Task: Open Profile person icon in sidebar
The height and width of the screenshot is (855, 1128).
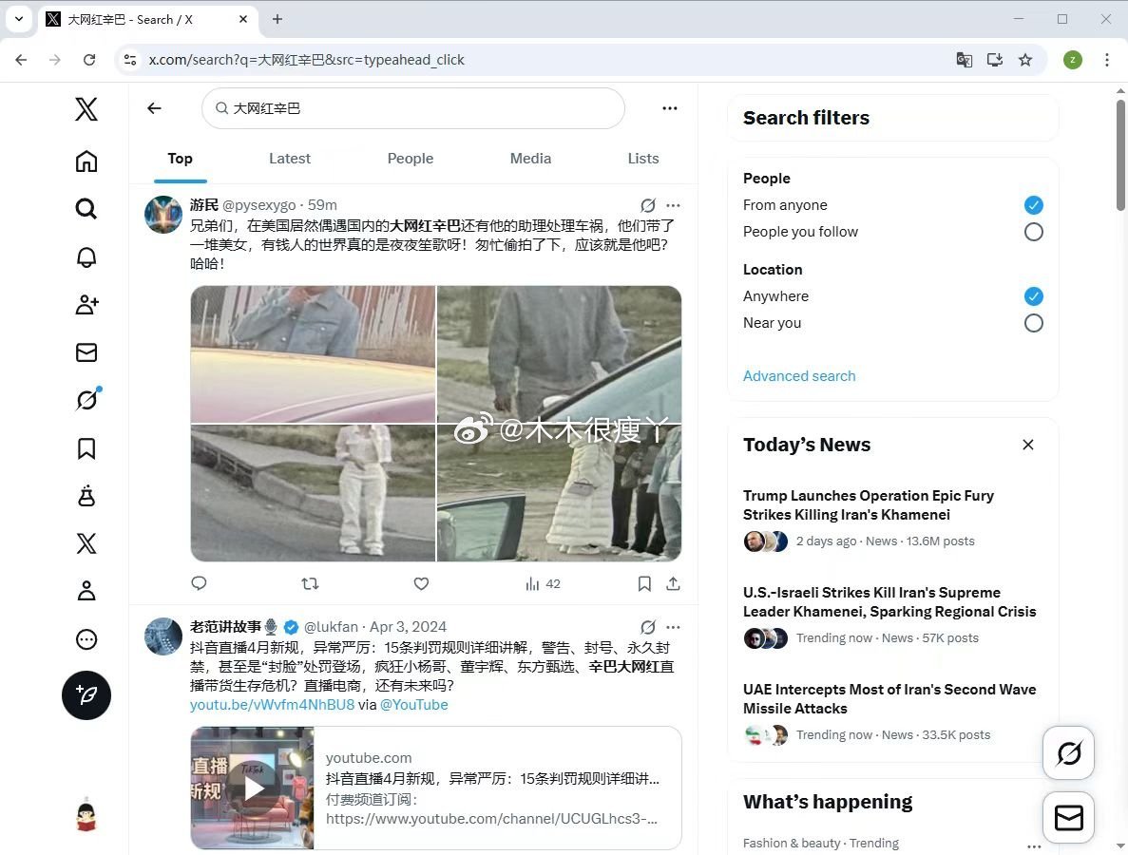Action: pos(86,591)
